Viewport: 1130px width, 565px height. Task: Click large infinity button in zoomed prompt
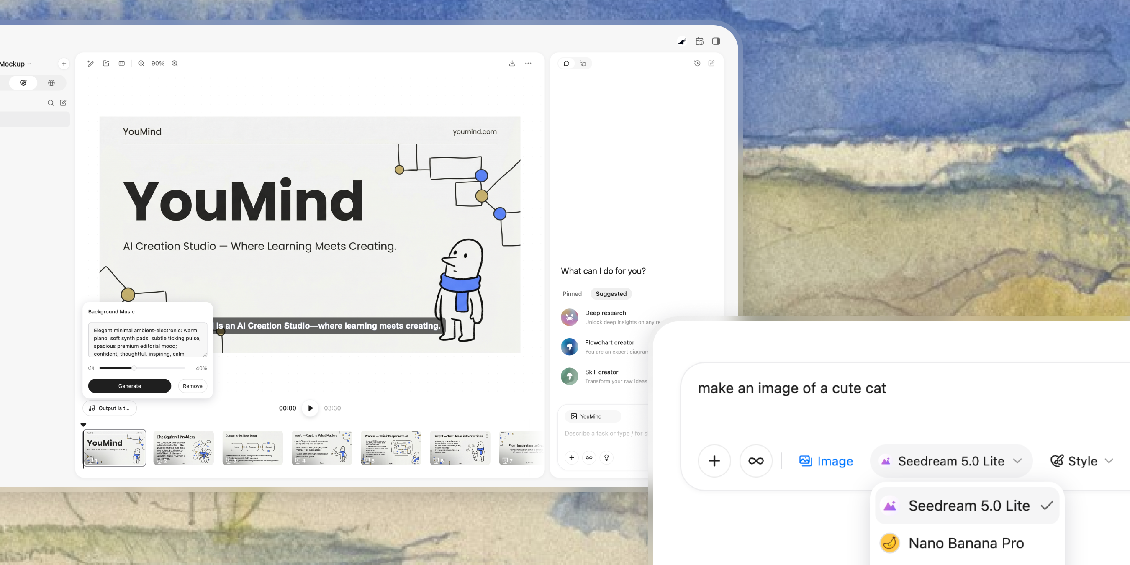(x=756, y=461)
